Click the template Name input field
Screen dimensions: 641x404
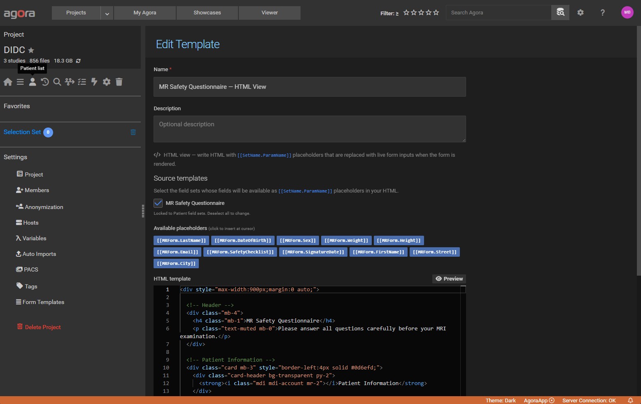[x=310, y=87]
